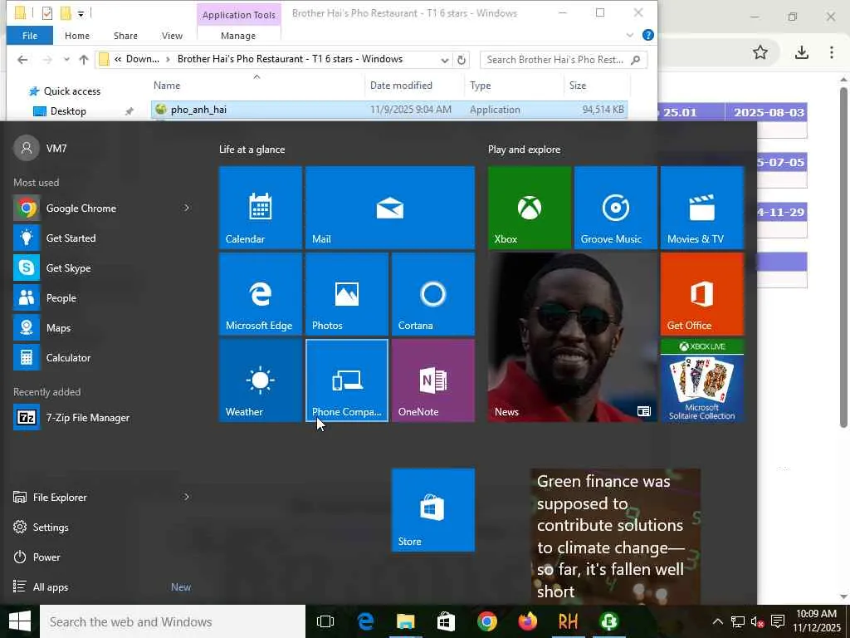Open Chrome from the taskbar
The image size is (850, 638).
coord(486,621)
